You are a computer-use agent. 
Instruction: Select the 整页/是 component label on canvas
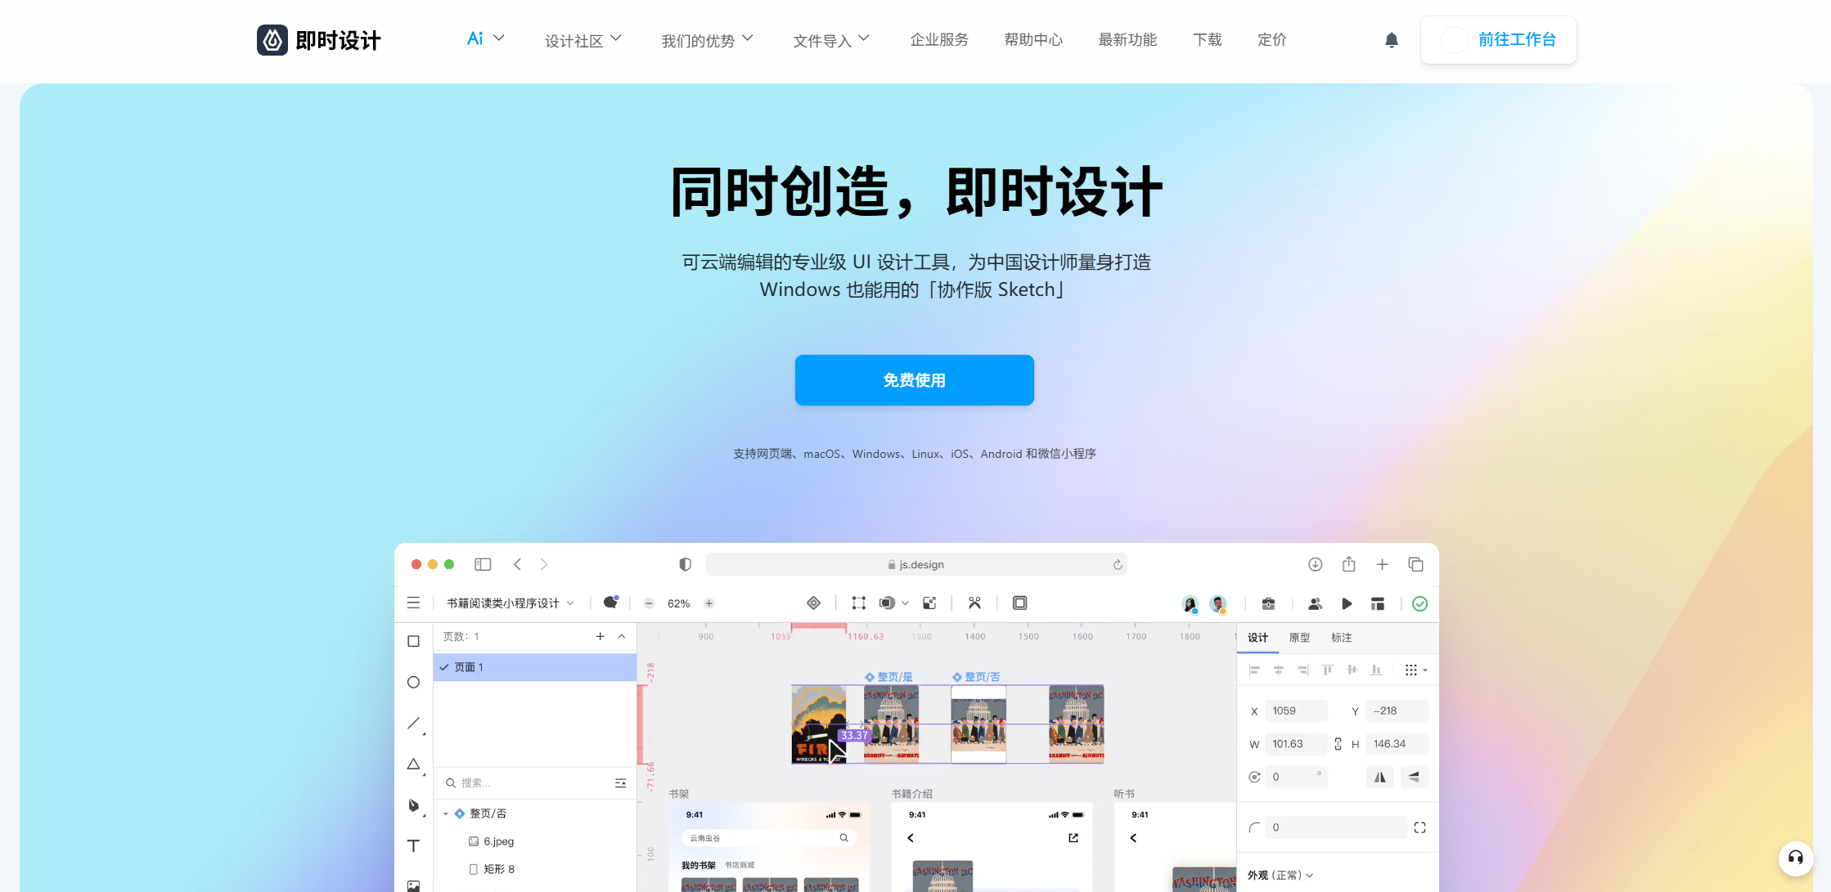click(x=889, y=677)
